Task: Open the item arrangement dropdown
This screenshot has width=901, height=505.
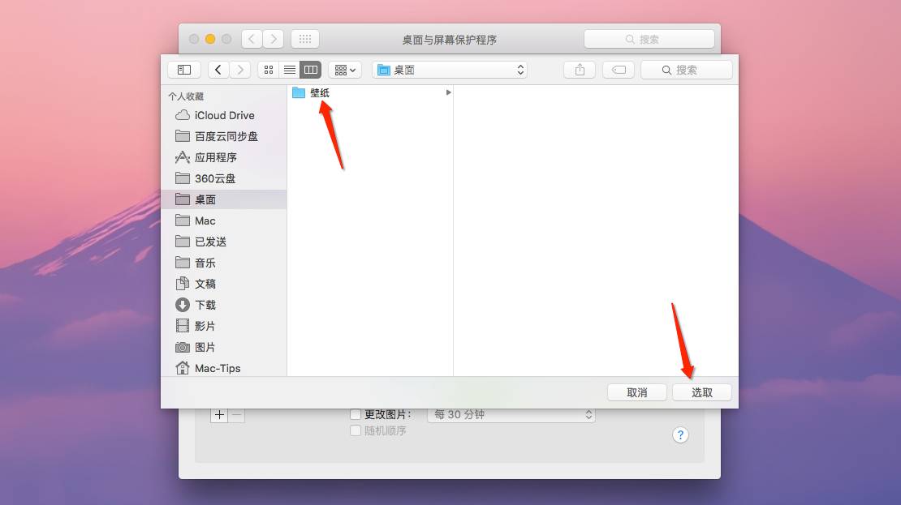Action: pos(345,70)
